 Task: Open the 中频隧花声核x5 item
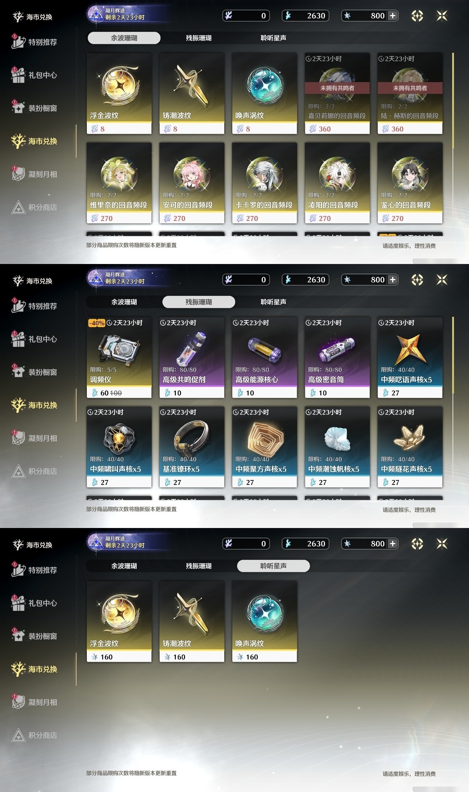(410, 447)
